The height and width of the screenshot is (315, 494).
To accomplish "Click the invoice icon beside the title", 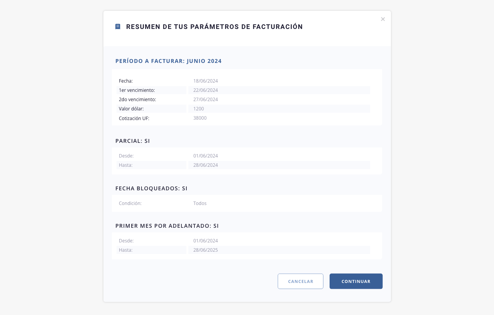I will (118, 27).
